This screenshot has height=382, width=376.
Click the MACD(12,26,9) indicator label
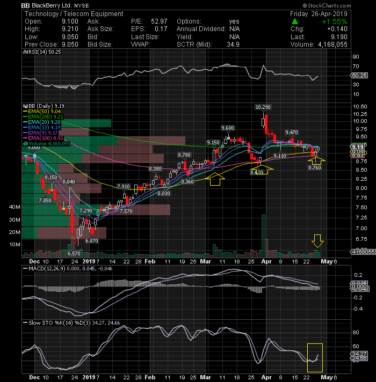pyautogui.click(x=47, y=268)
